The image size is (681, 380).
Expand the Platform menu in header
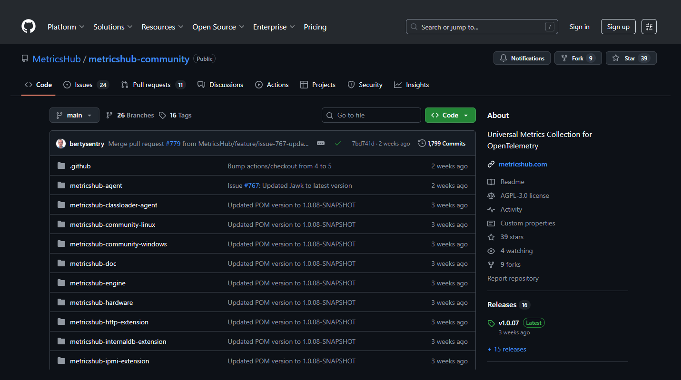(66, 27)
